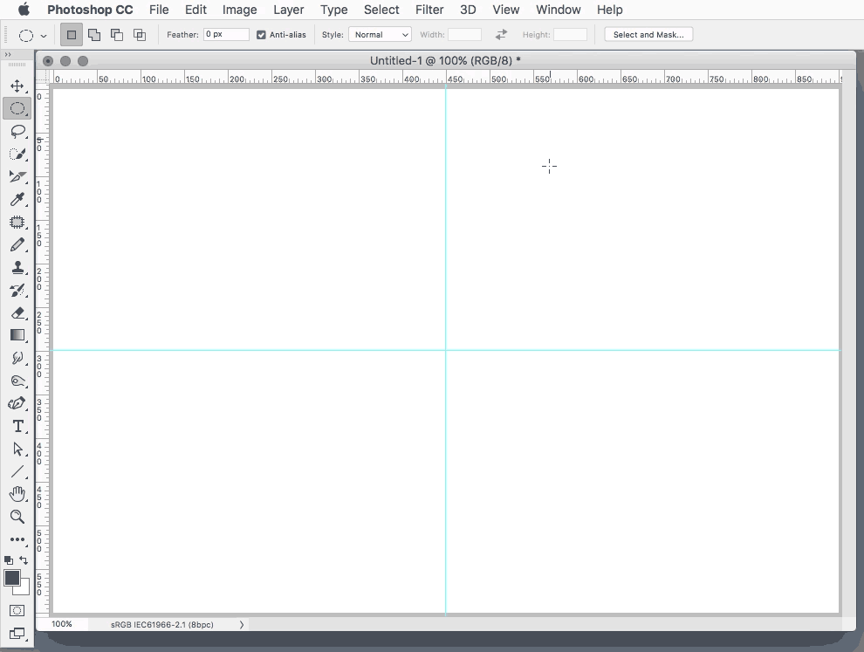Select the Line tool
Image resolution: width=864 pixels, height=652 pixels.
click(x=17, y=472)
